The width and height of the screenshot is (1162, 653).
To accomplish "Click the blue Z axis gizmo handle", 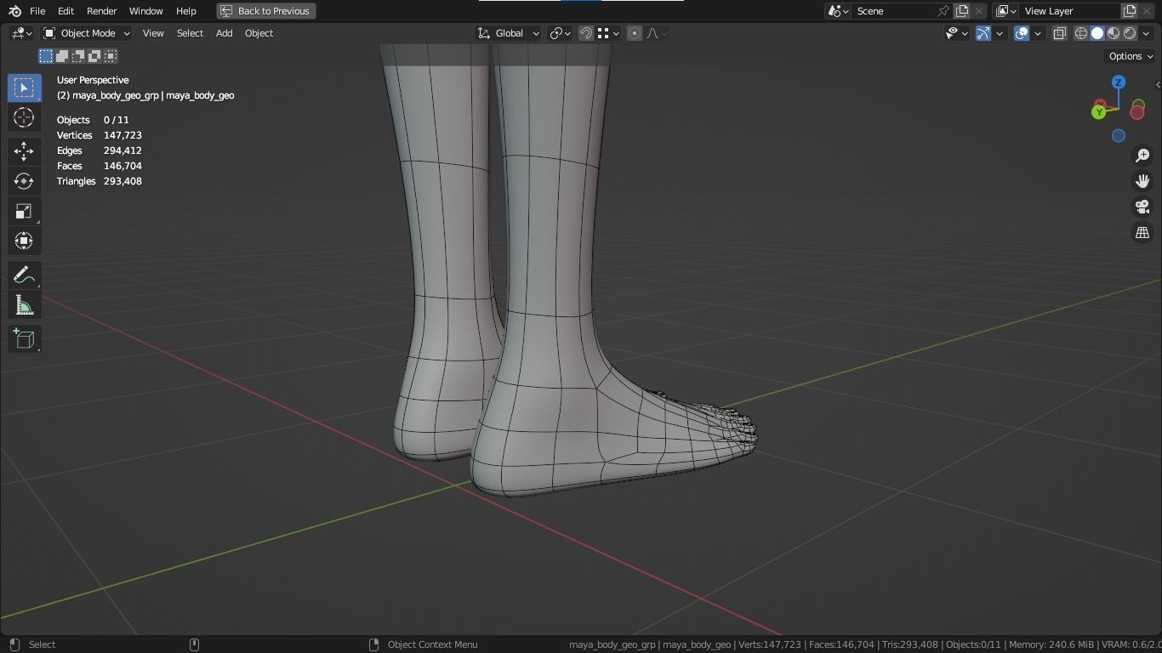I will (1119, 82).
